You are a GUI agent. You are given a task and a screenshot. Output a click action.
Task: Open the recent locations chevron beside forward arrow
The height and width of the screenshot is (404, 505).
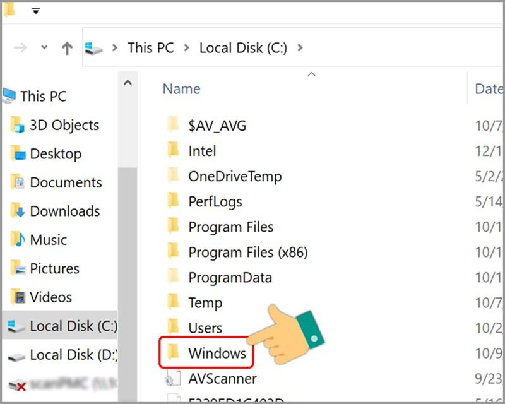tap(44, 47)
